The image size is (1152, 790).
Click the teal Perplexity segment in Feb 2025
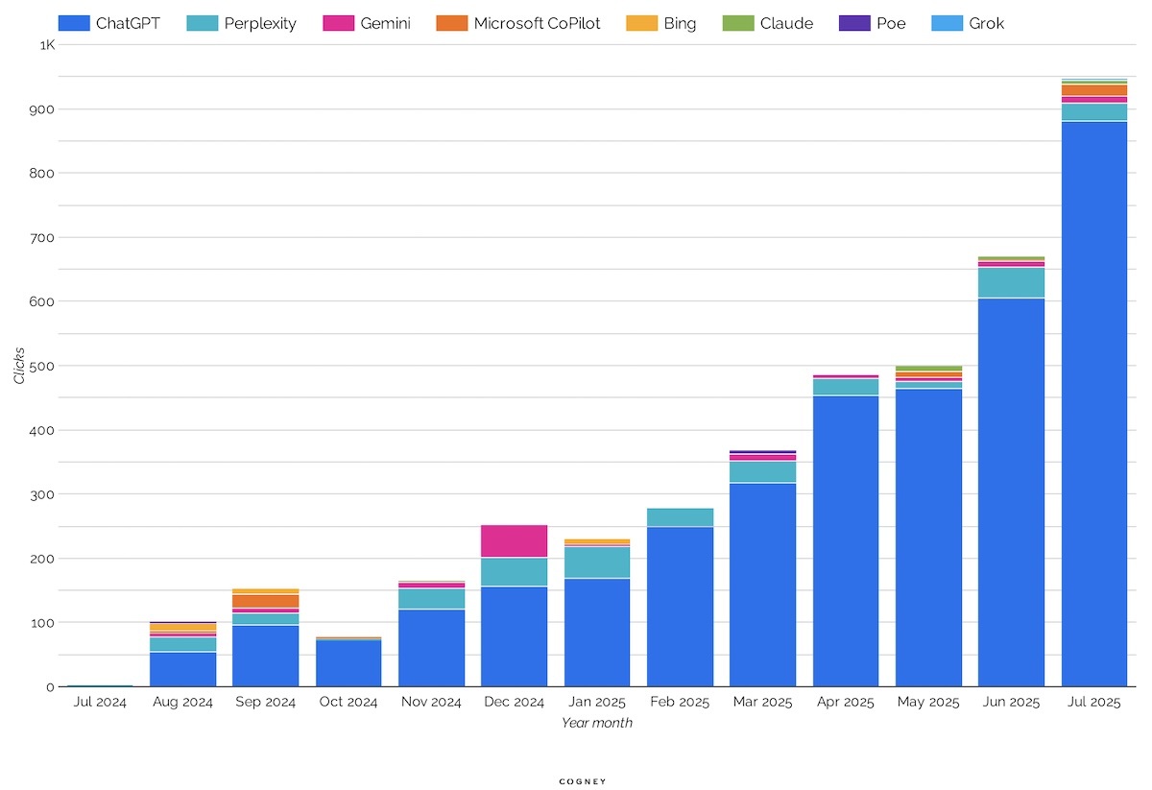click(x=681, y=517)
